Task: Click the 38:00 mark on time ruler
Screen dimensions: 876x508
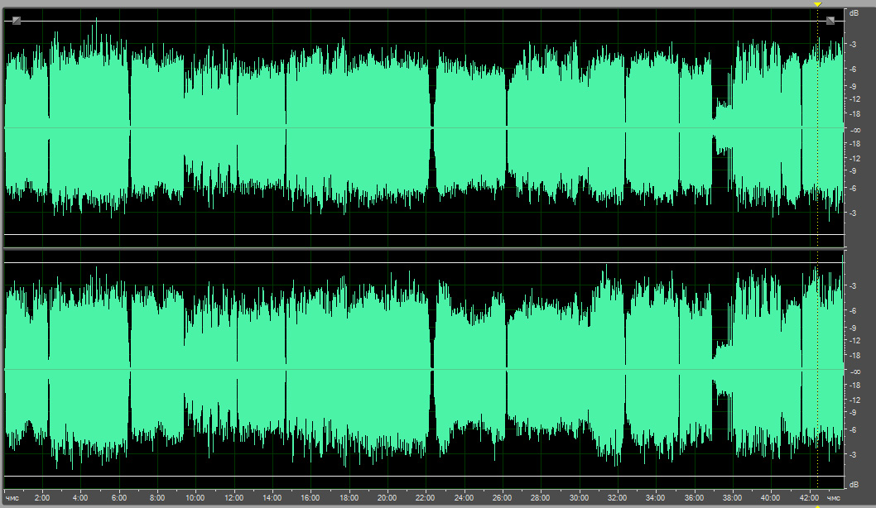Action: pyautogui.click(x=732, y=498)
